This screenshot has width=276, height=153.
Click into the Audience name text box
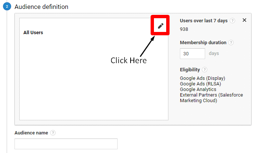66,144
